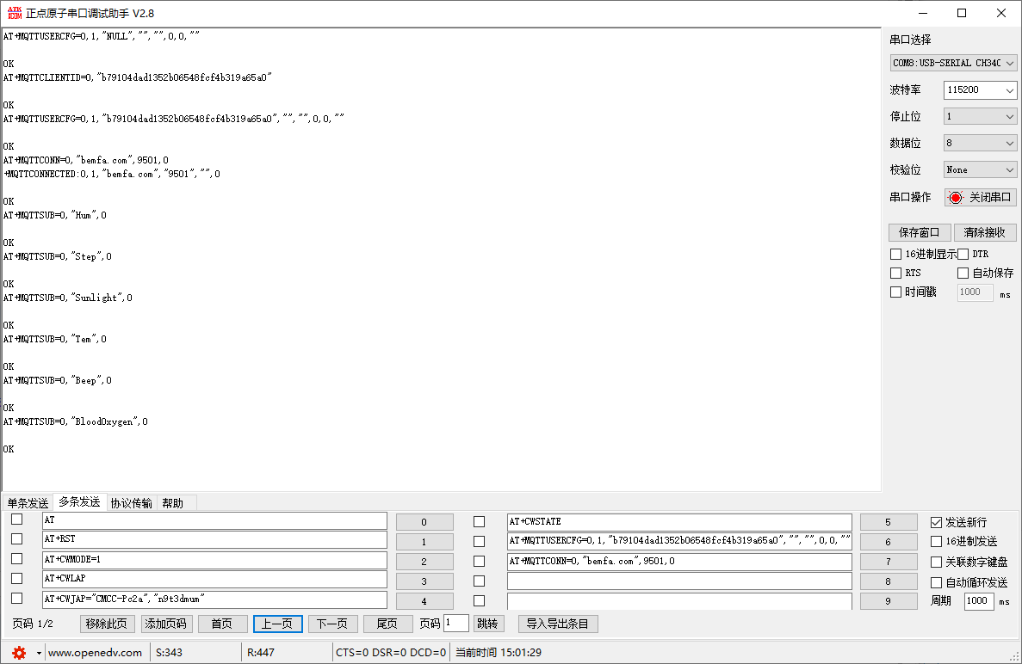The width and height of the screenshot is (1022, 664).
Task: Enable the 时间戳 timestamp checkbox
Action: [x=896, y=292]
